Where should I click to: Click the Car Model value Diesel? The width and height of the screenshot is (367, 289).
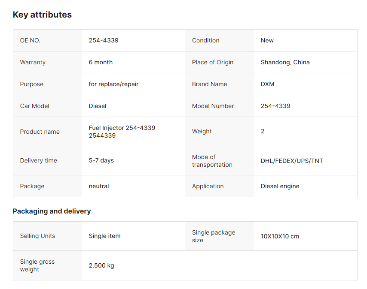tap(98, 106)
